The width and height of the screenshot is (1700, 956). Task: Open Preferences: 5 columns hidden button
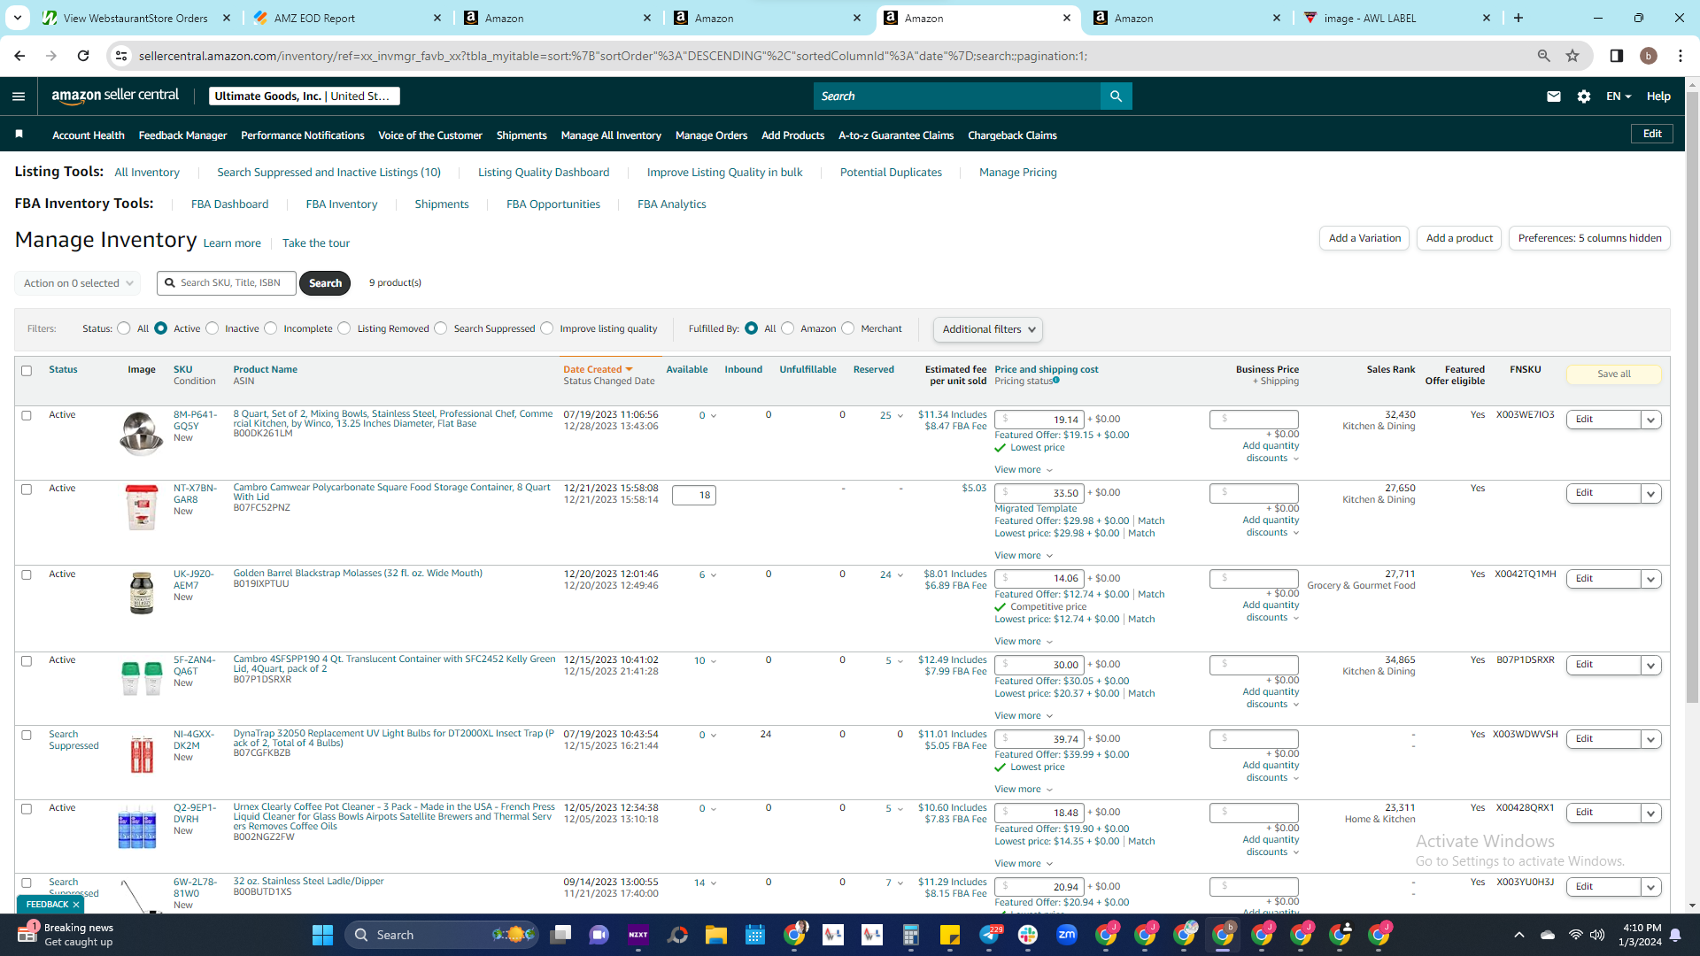point(1589,238)
